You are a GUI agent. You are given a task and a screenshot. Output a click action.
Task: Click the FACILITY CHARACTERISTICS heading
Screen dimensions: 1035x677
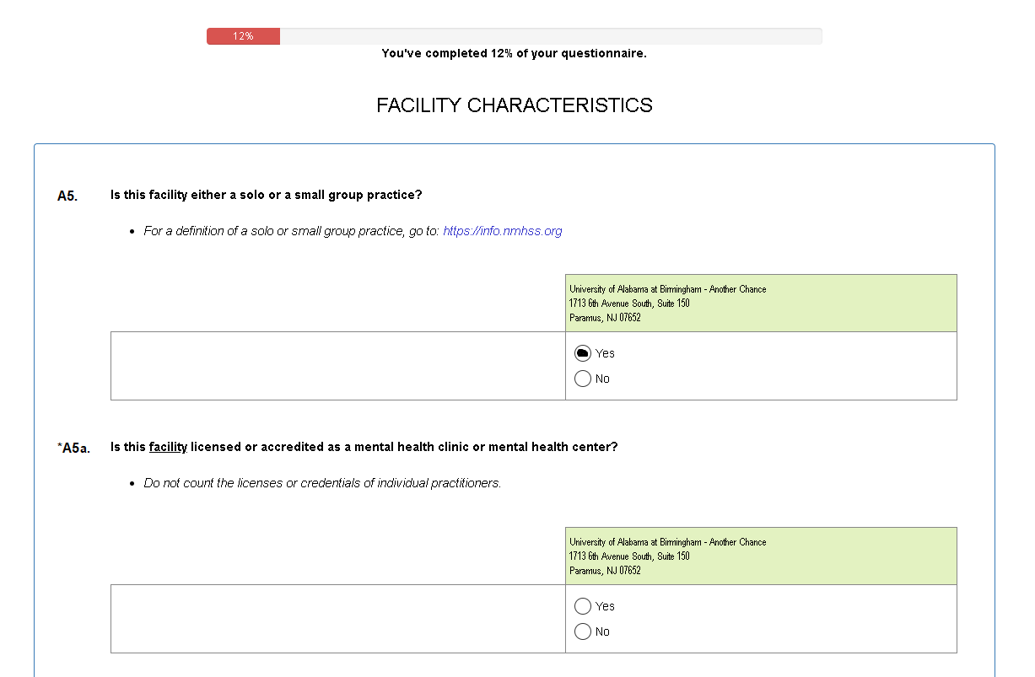(514, 105)
